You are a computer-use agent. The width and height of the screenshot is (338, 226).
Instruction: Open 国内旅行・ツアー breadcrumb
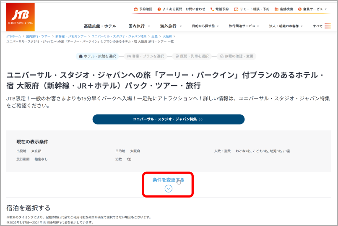click(38, 36)
